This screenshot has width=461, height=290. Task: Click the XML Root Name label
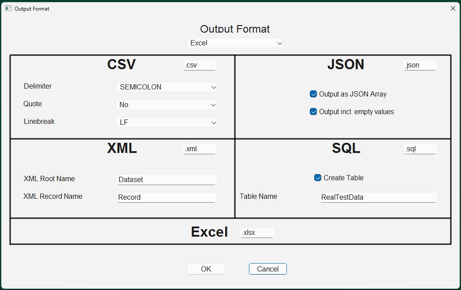[x=49, y=179]
